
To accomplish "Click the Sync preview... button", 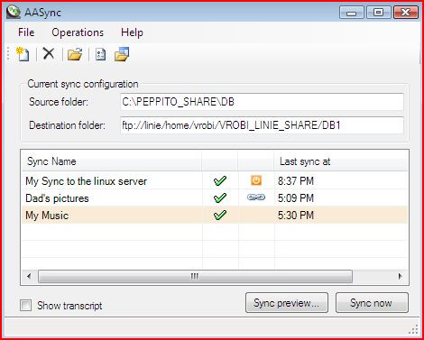I will point(287,303).
